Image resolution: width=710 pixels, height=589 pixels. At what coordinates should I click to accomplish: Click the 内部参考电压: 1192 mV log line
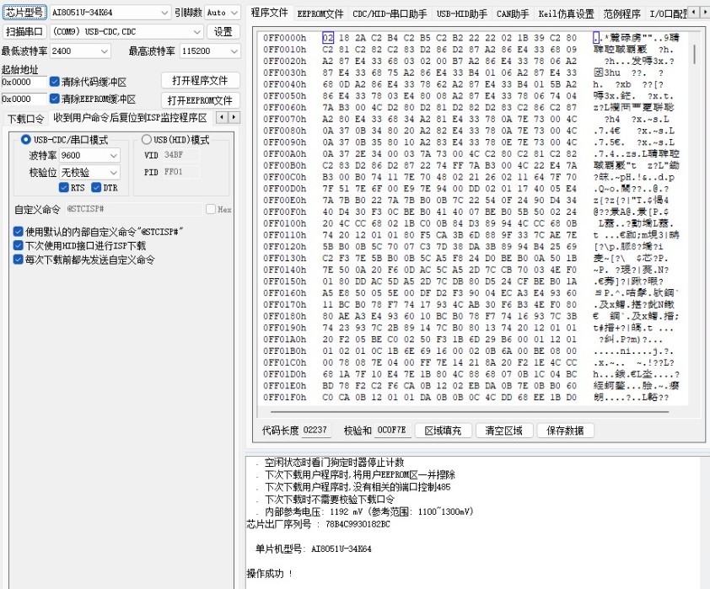point(369,511)
